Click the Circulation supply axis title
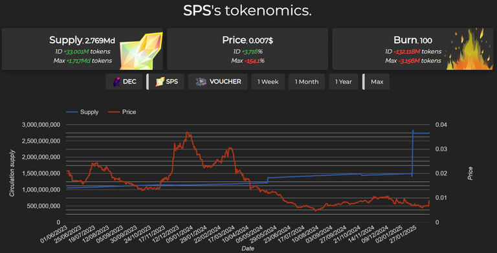Viewport: 497px width, 253px height. tap(12, 173)
